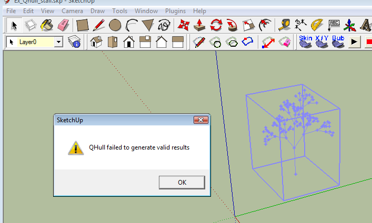372x223 pixels.
Task: Select the Rotate tool
Action: click(x=216, y=25)
